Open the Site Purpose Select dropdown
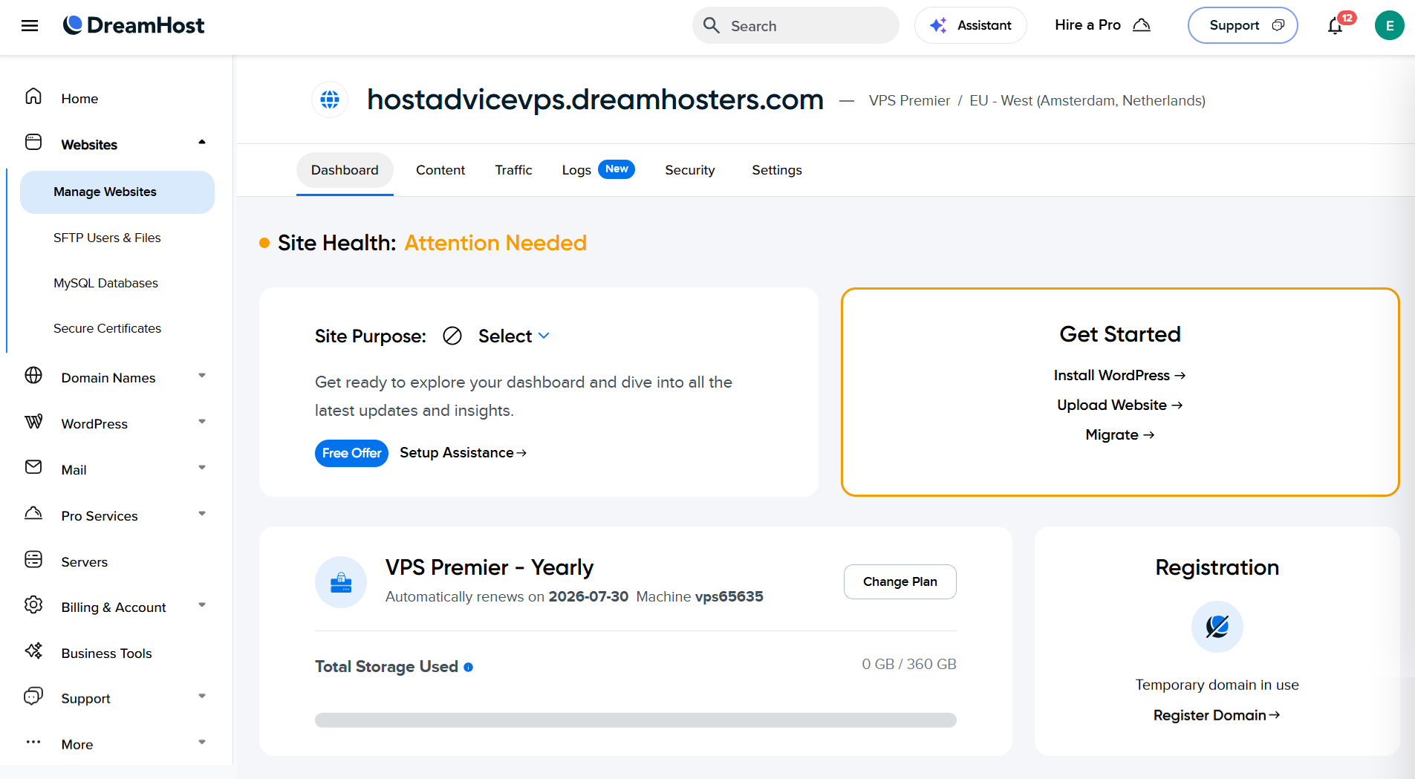 [514, 336]
